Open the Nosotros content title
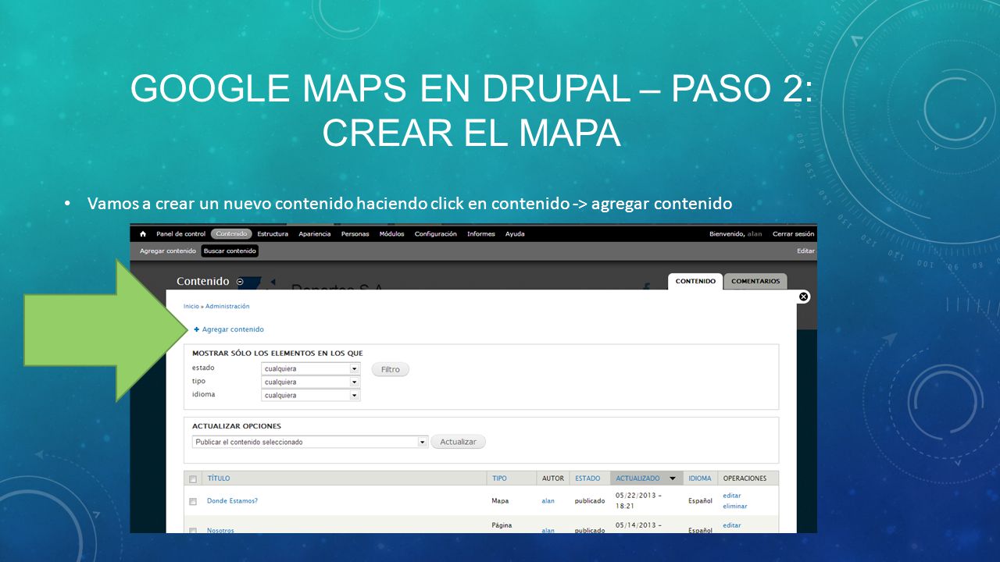The width and height of the screenshot is (1000, 562). [x=220, y=531]
